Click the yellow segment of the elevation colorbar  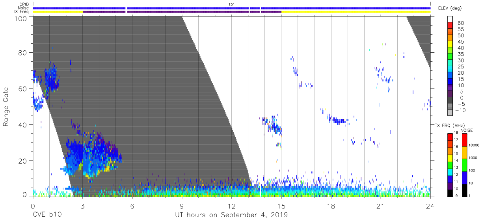450,44
